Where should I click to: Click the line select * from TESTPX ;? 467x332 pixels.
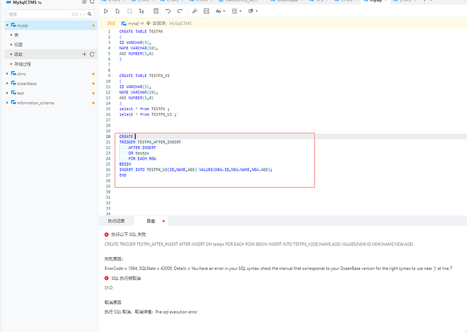click(x=144, y=109)
